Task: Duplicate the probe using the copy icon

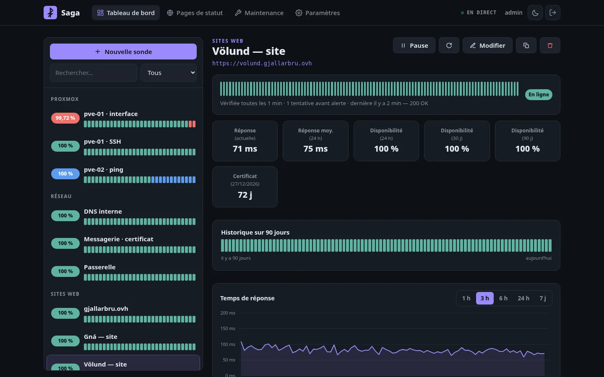Action: pos(526,45)
